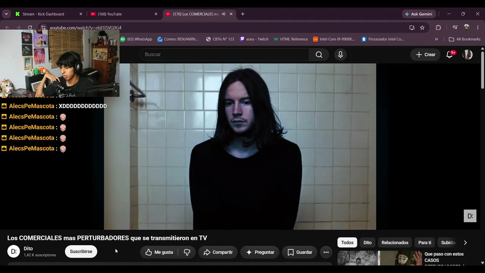This screenshot has height=273, width=485.
Task: Open the tab search dropdown chevron
Action: coord(6,14)
